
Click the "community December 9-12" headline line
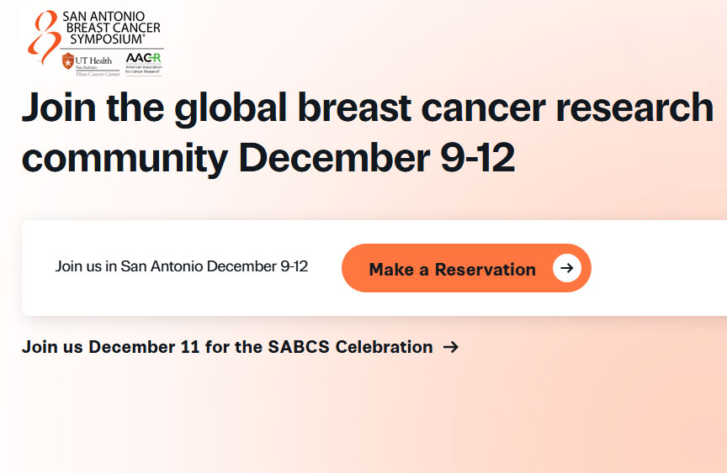pyautogui.click(x=268, y=157)
